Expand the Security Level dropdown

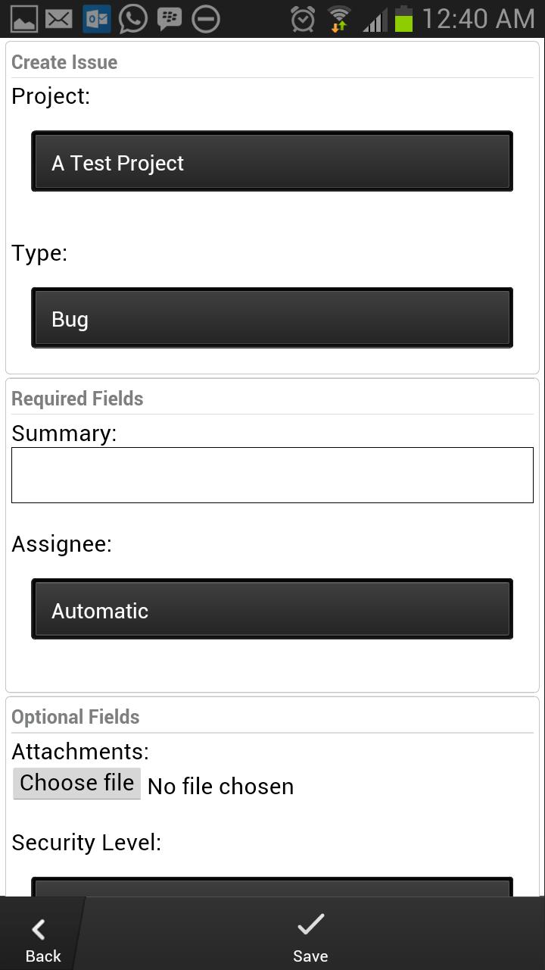[x=272, y=887]
